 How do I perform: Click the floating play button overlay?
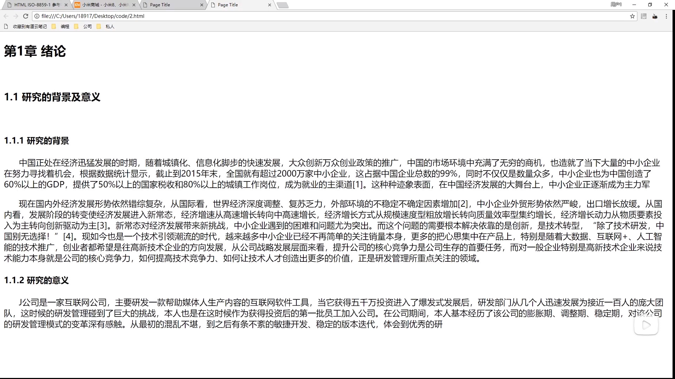coord(646,325)
